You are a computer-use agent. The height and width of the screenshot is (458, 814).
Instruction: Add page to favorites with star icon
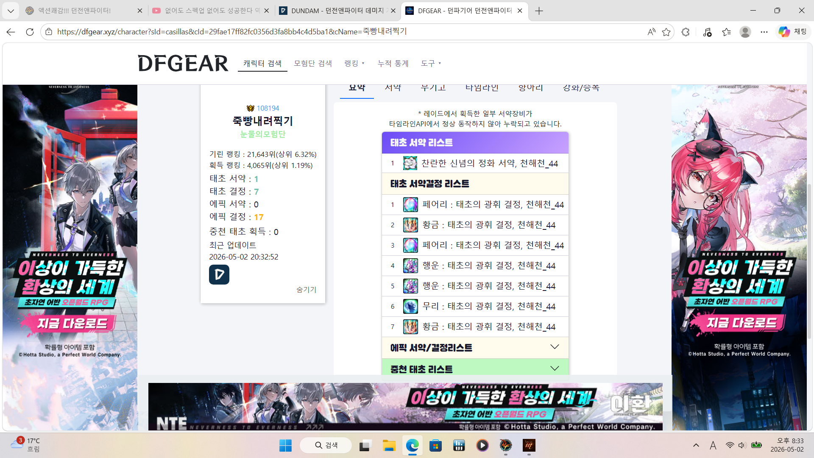click(666, 32)
